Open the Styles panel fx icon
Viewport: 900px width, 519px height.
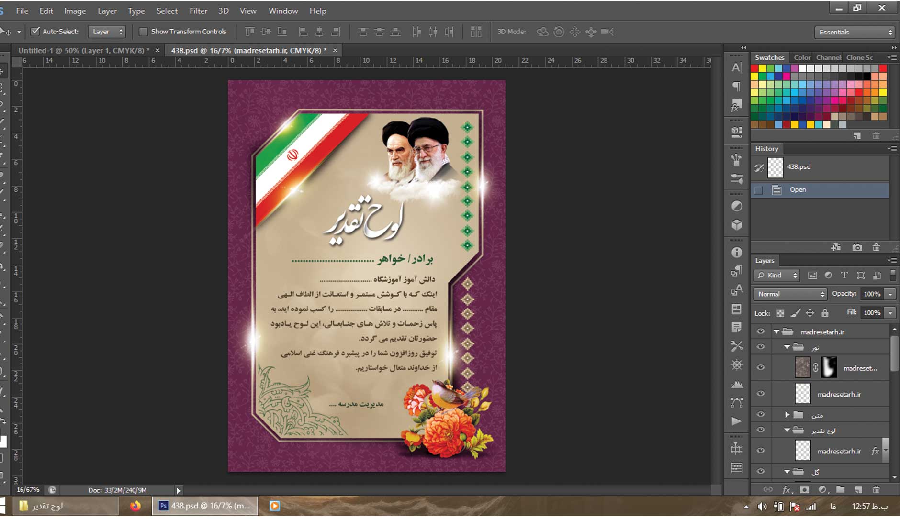pos(737,106)
